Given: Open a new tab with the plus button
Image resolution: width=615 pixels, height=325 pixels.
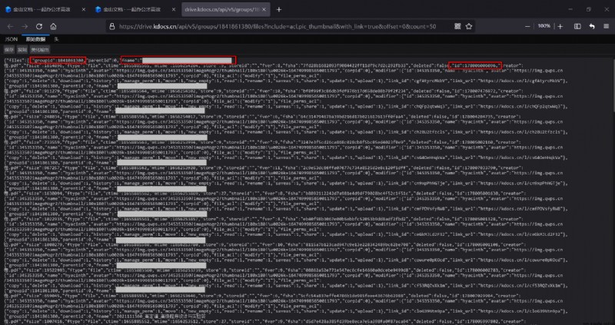Looking at the screenshot, I should (x=279, y=9).
